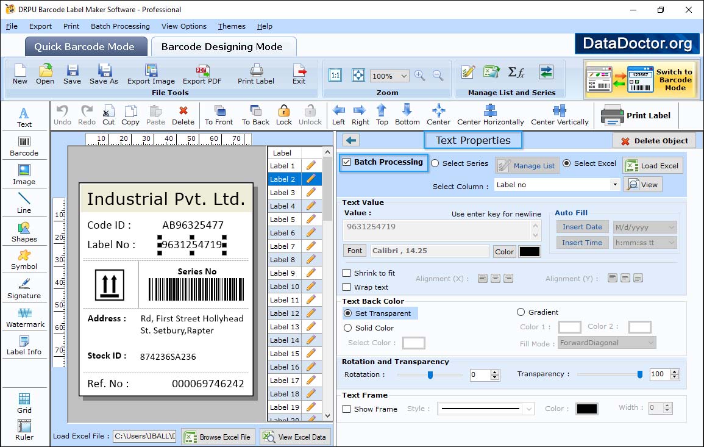
Task: Uncheck Batch Processing checkbox
Action: [347, 162]
